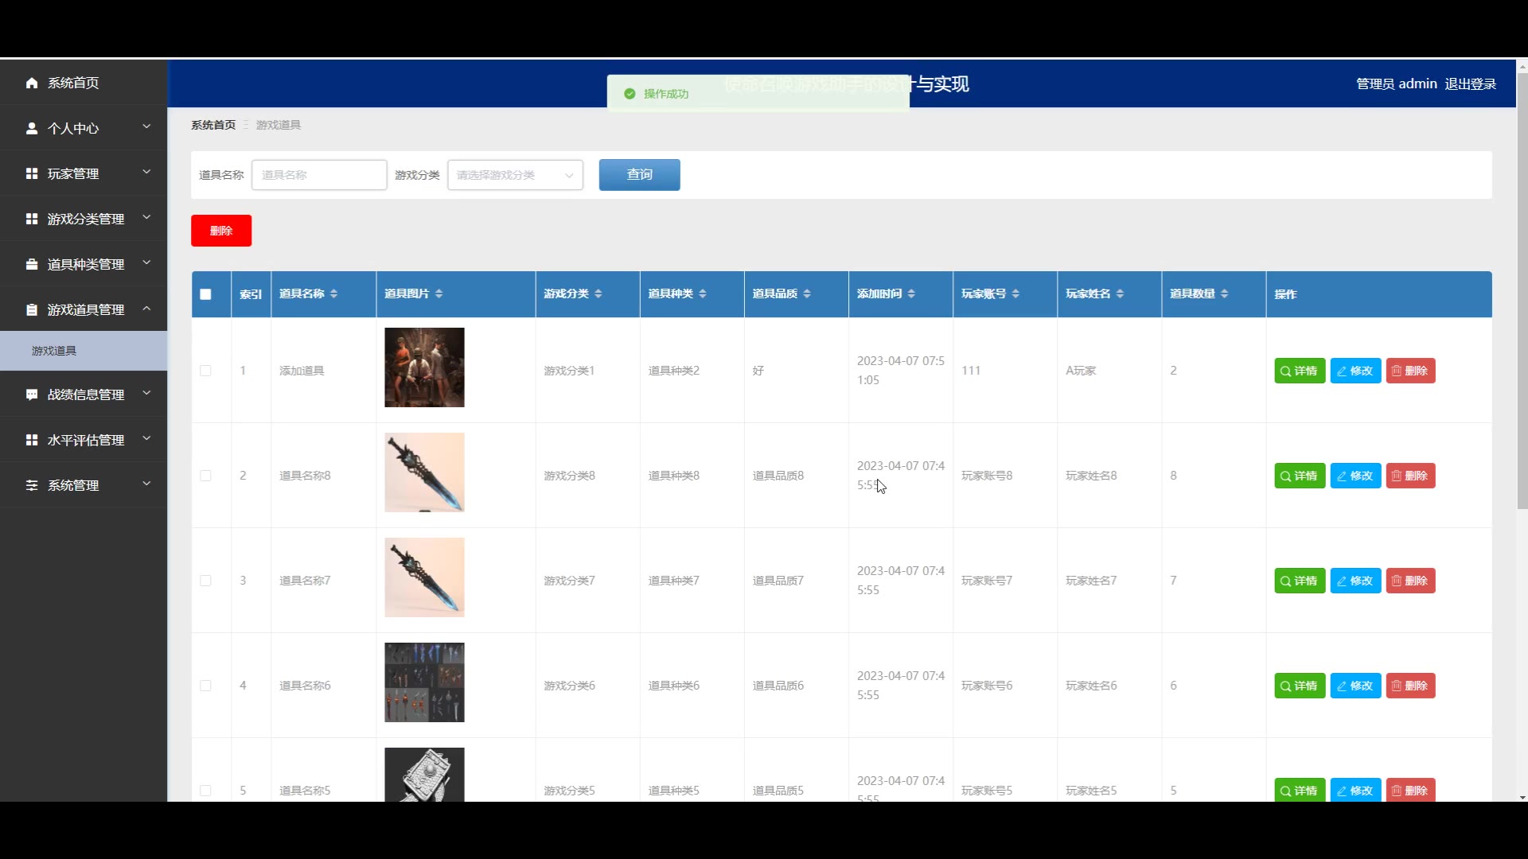Viewport: 1528px width, 859px height.
Task: Click the briefcase icon beside 道具种类管理
Action: pyautogui.click(x=32, y=264)
